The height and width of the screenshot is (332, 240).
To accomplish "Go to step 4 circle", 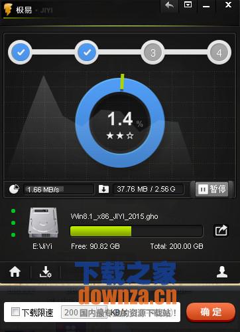I will 219,53.
